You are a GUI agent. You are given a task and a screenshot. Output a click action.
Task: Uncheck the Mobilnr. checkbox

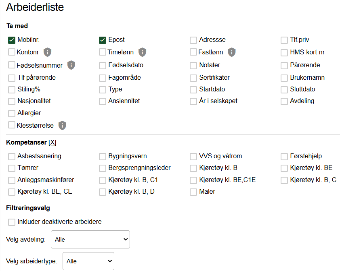12,40
